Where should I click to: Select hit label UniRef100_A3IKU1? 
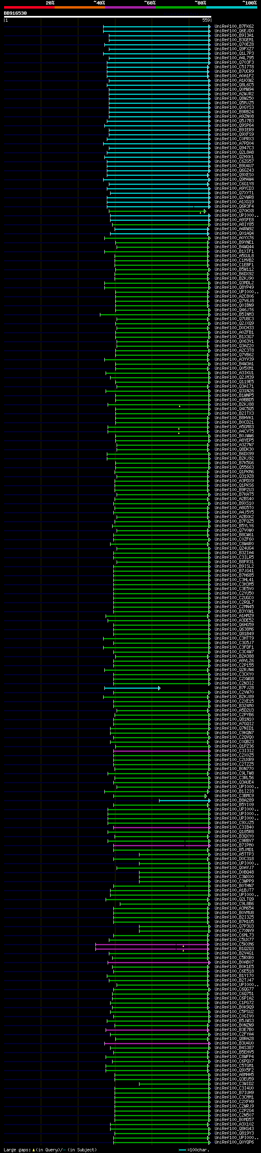234,373
